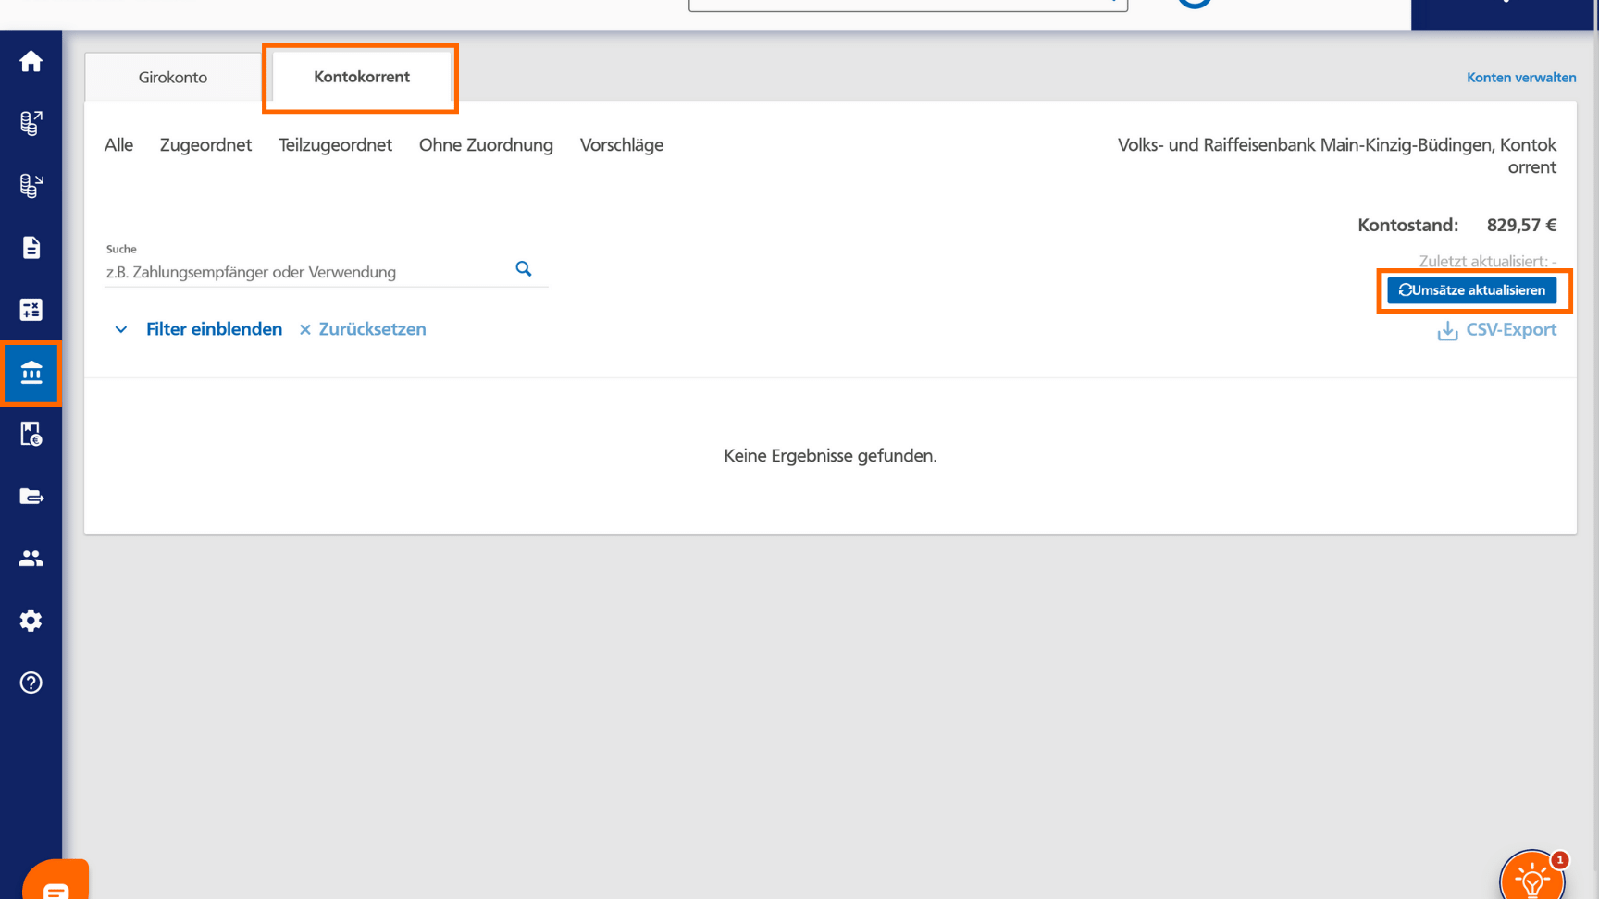The image size is (1599, 899).
Task: Select the bank building icon in sidebar
Action: click(x=31, y=373)
